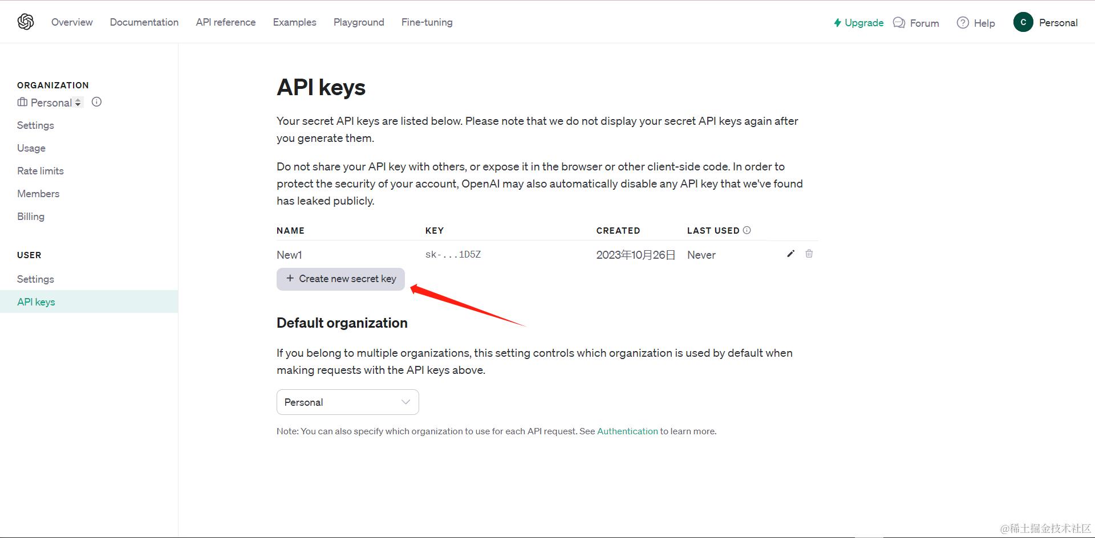This screenshot has height=538, width=1095.
Task: Click the info icon beside the organization selector
Action: click(x=96, y=102)
